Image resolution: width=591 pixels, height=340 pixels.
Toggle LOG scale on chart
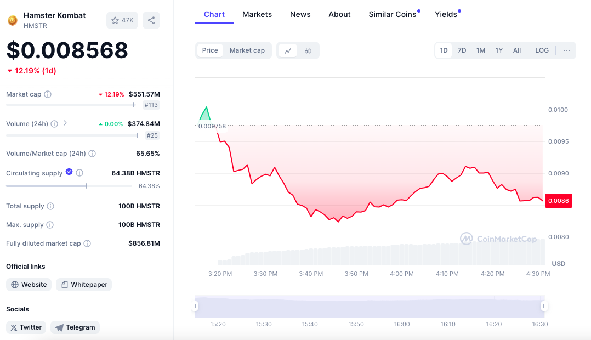tap(542, 50)
